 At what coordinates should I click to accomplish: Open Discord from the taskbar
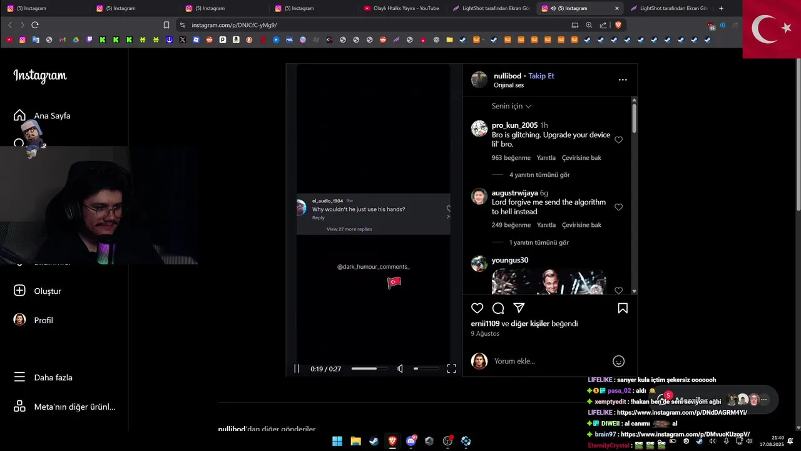tap(411, 441)
